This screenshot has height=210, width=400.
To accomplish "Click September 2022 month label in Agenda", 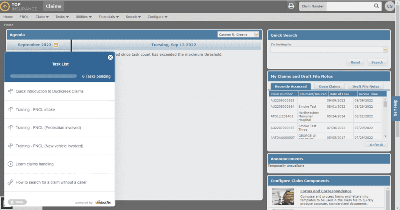I will click(x=34, y=45).
